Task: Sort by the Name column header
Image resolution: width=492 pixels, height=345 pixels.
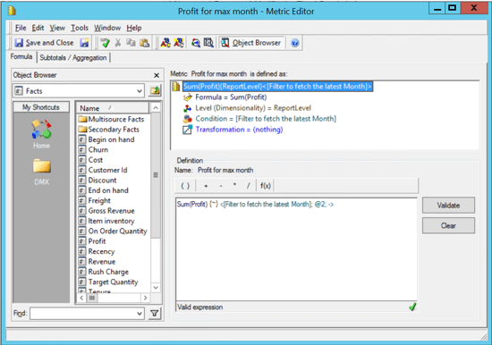Action: 113,108
